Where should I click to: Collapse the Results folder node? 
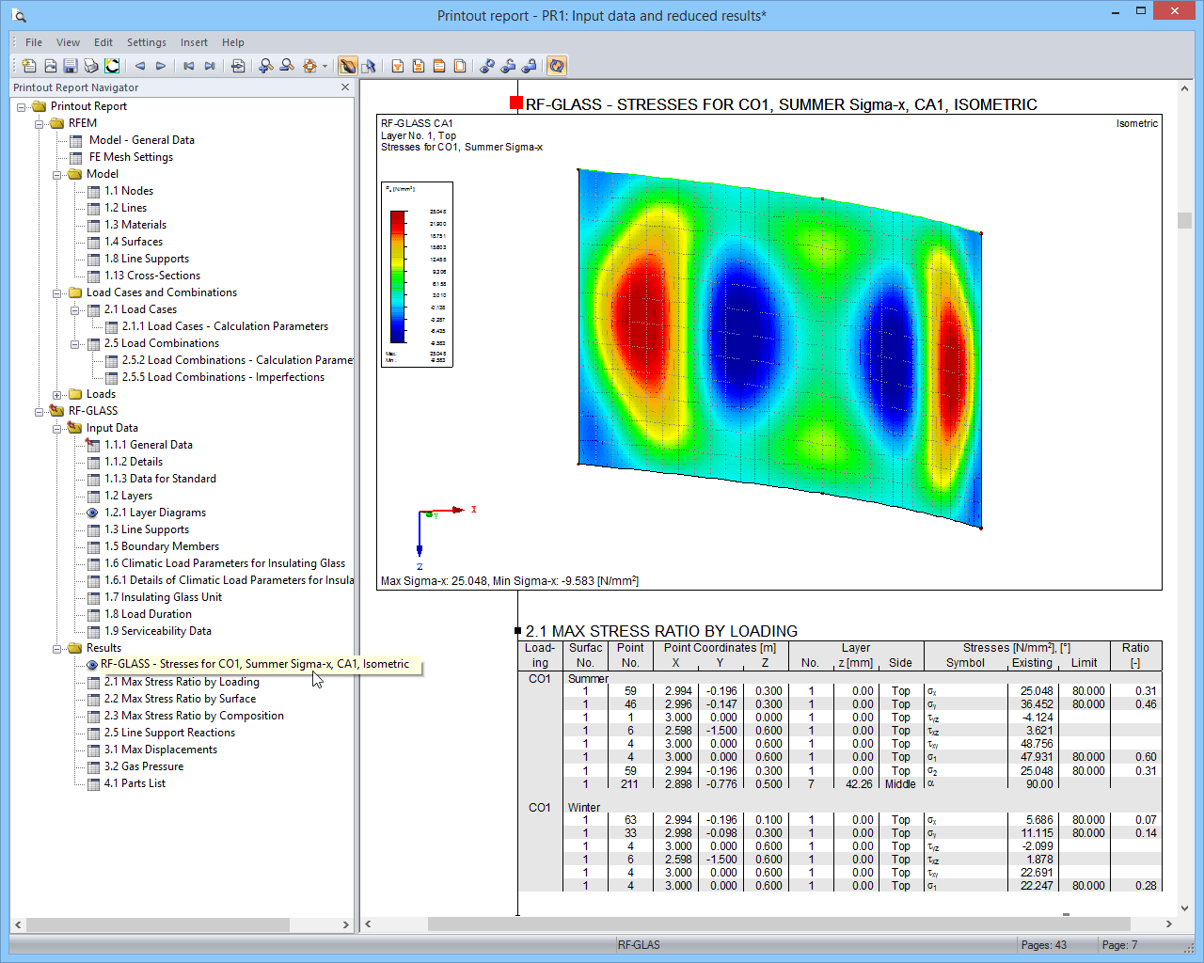[x=57, y=648]
